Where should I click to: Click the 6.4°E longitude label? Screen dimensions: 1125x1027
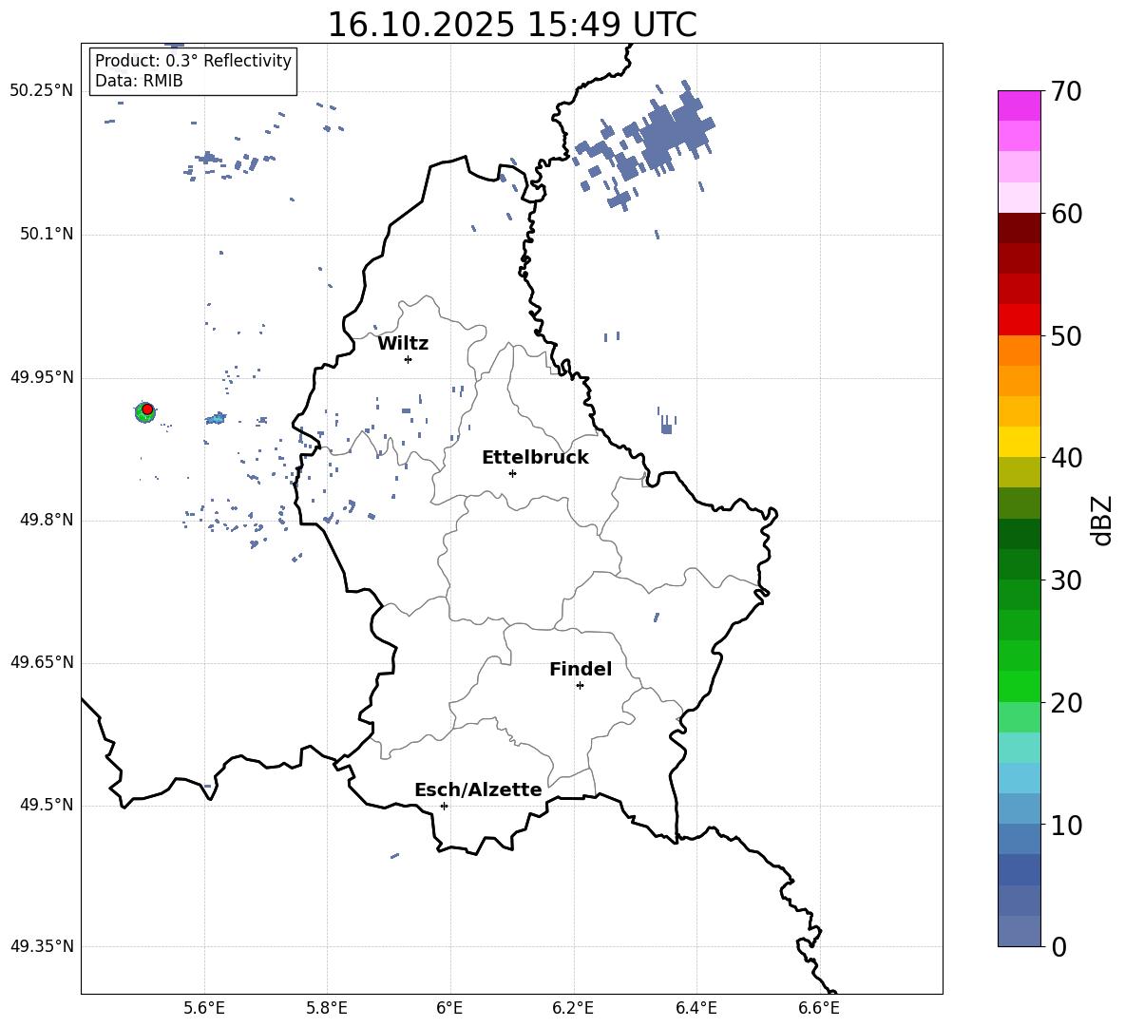(x=696, y=1008)
